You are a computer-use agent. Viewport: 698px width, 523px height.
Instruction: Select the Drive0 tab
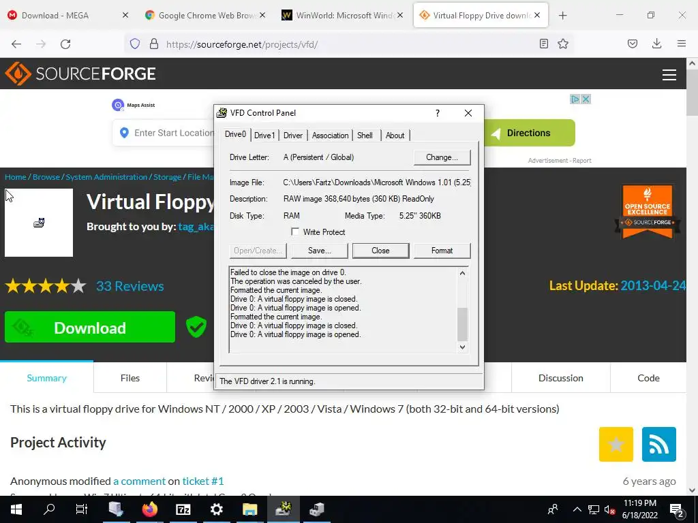click(235, 134)
